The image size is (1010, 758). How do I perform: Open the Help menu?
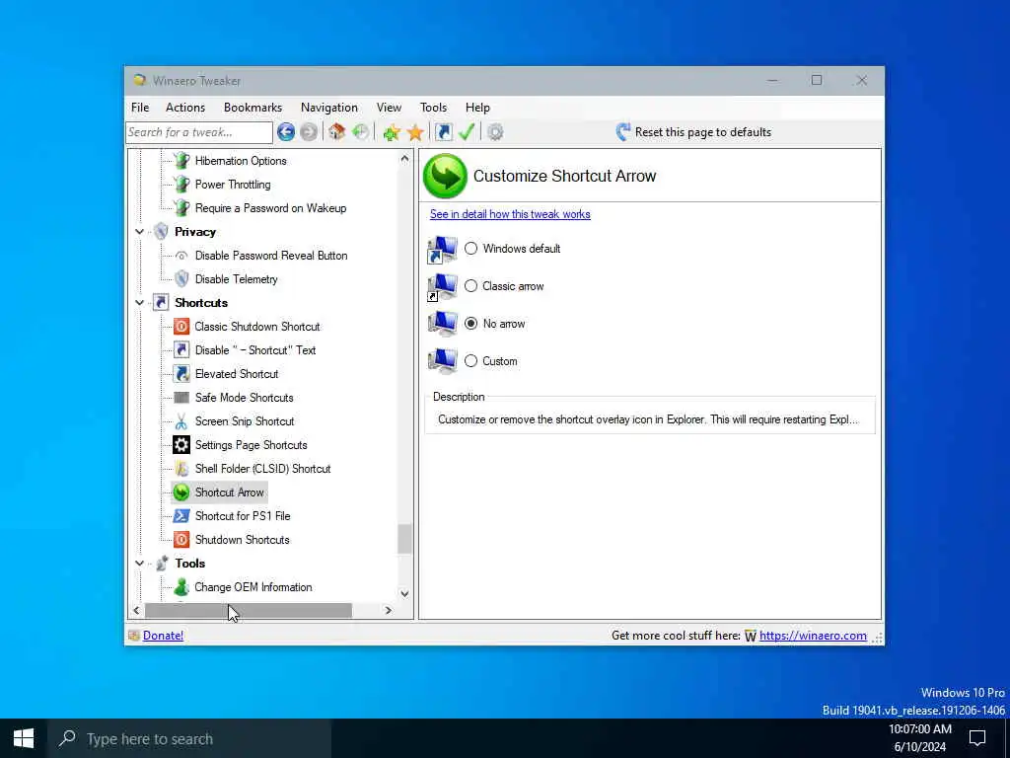(x=478, y=108)
